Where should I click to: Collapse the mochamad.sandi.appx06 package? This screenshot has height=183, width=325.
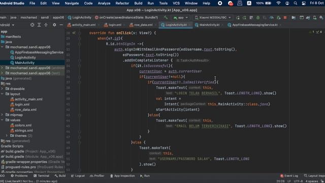click(2, 47)
